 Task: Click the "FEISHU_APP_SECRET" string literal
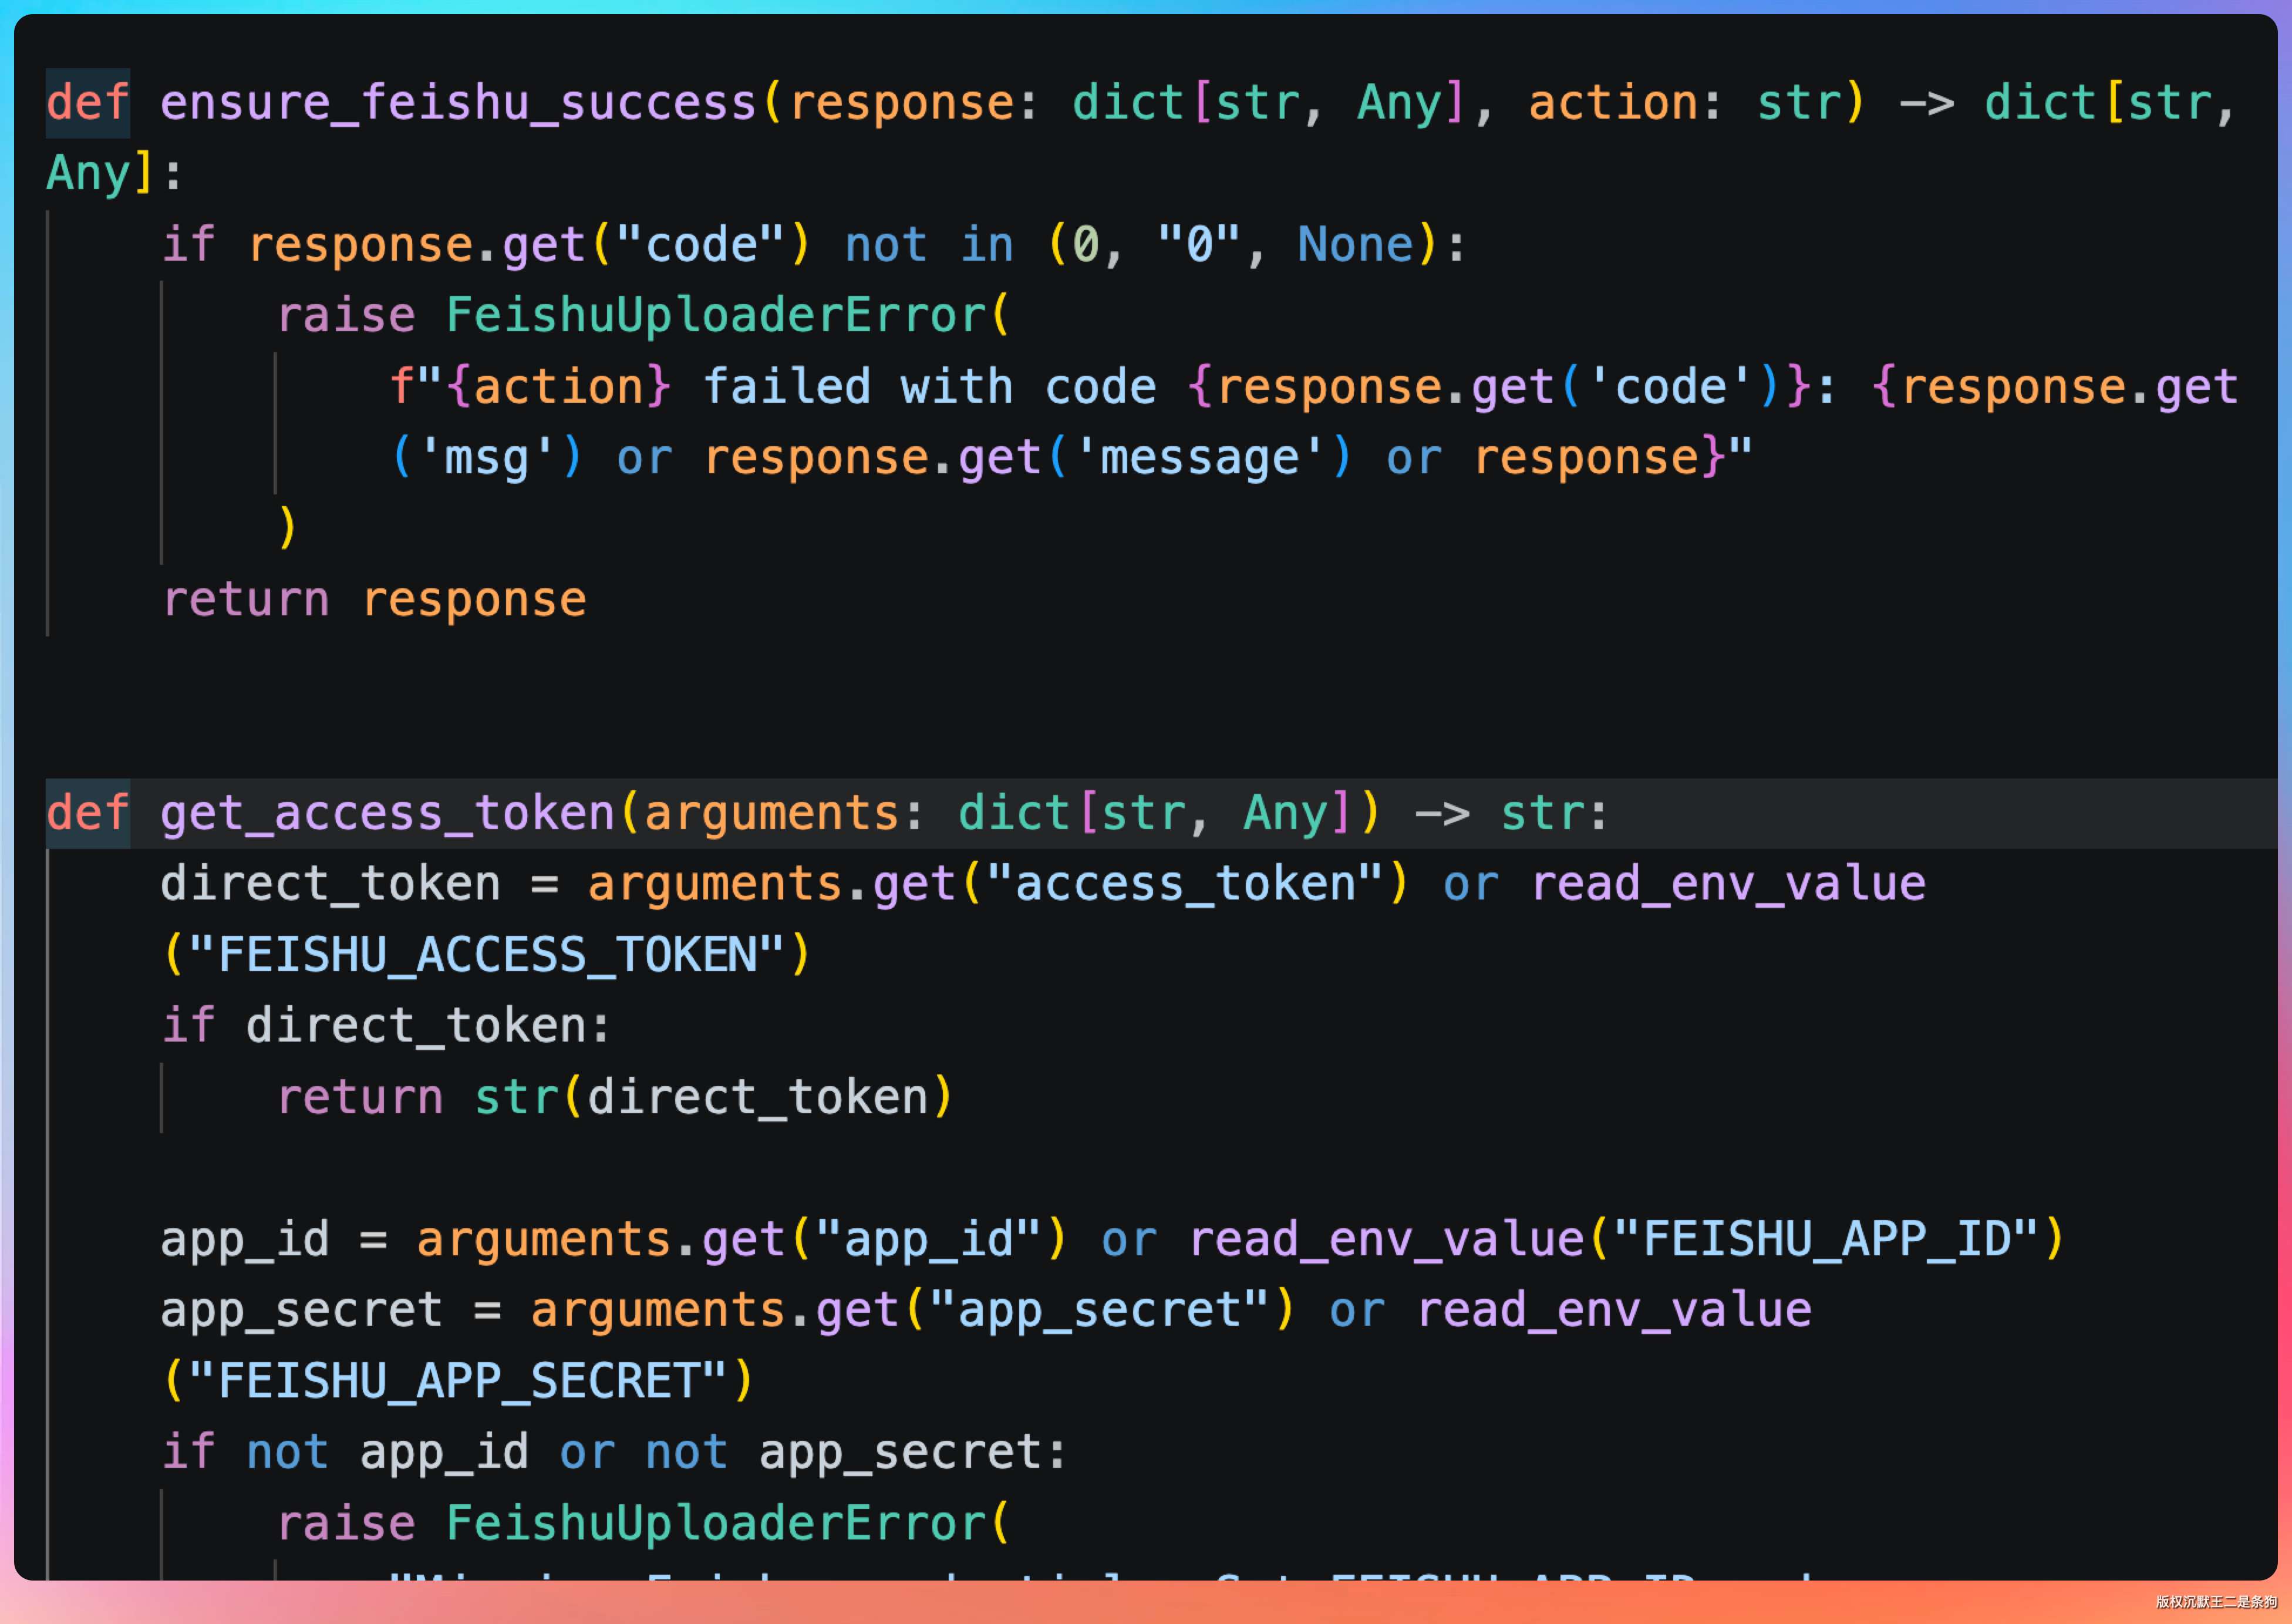click(x=457, y=1382)
